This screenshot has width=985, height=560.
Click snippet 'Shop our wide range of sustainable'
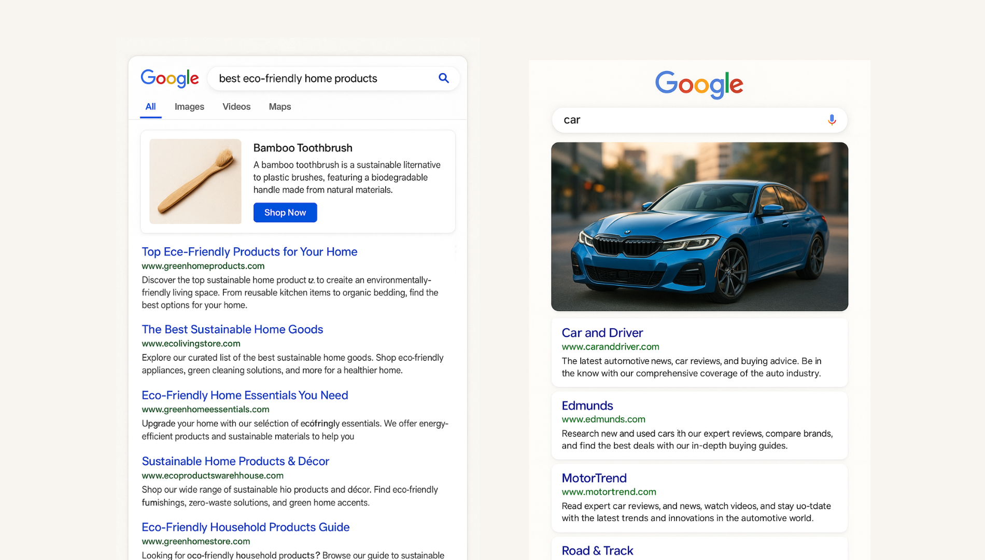click(290, 496)
